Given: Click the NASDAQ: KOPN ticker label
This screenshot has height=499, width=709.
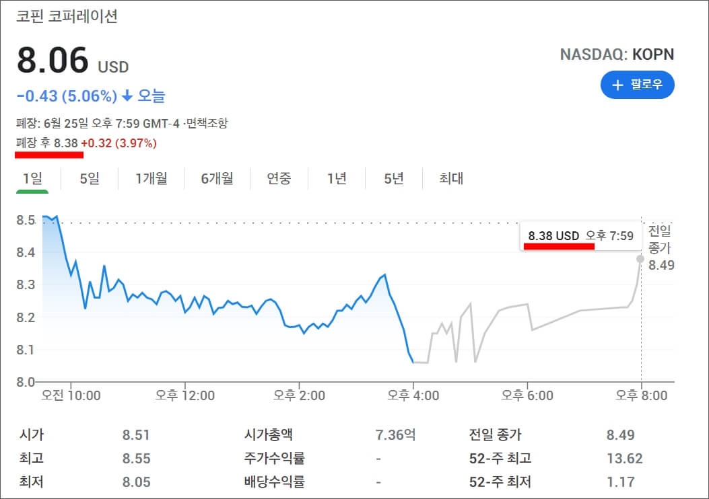Looking at the screenshot, I should coord(617,54).
